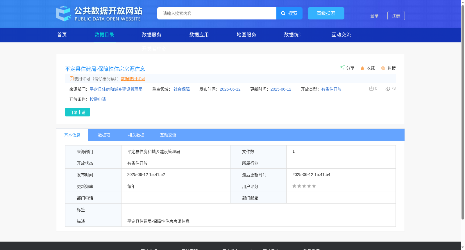Open 数据目录 navigation item

tap(104, 35)
